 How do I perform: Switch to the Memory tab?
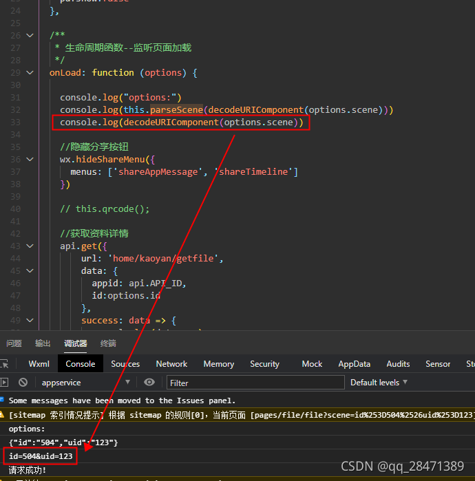click(219, 364)
